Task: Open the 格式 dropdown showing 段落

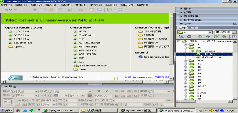Action: (x=36, y=92)
